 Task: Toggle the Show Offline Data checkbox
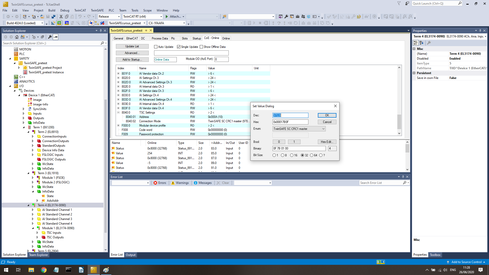[x=201, y=47]
